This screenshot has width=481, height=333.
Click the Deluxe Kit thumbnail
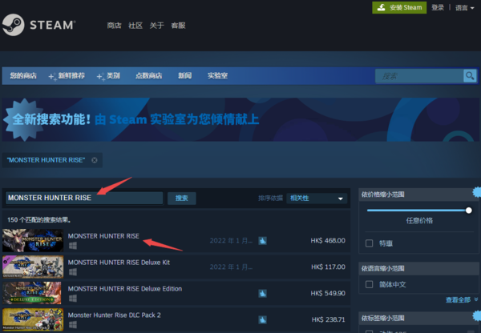point(33,267)
